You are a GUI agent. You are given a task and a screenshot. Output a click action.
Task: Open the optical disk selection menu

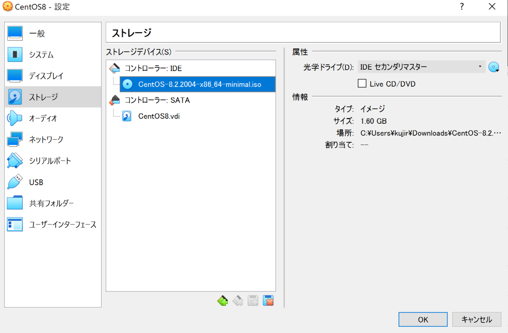pyautogui.click(x=494, y=67)
